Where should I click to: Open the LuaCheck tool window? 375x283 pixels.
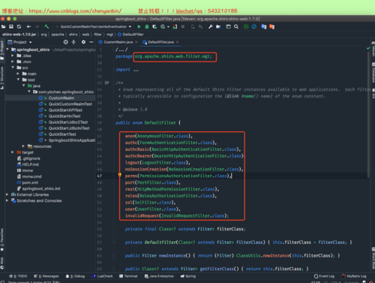pyautogui.click(x=103, y=276)
